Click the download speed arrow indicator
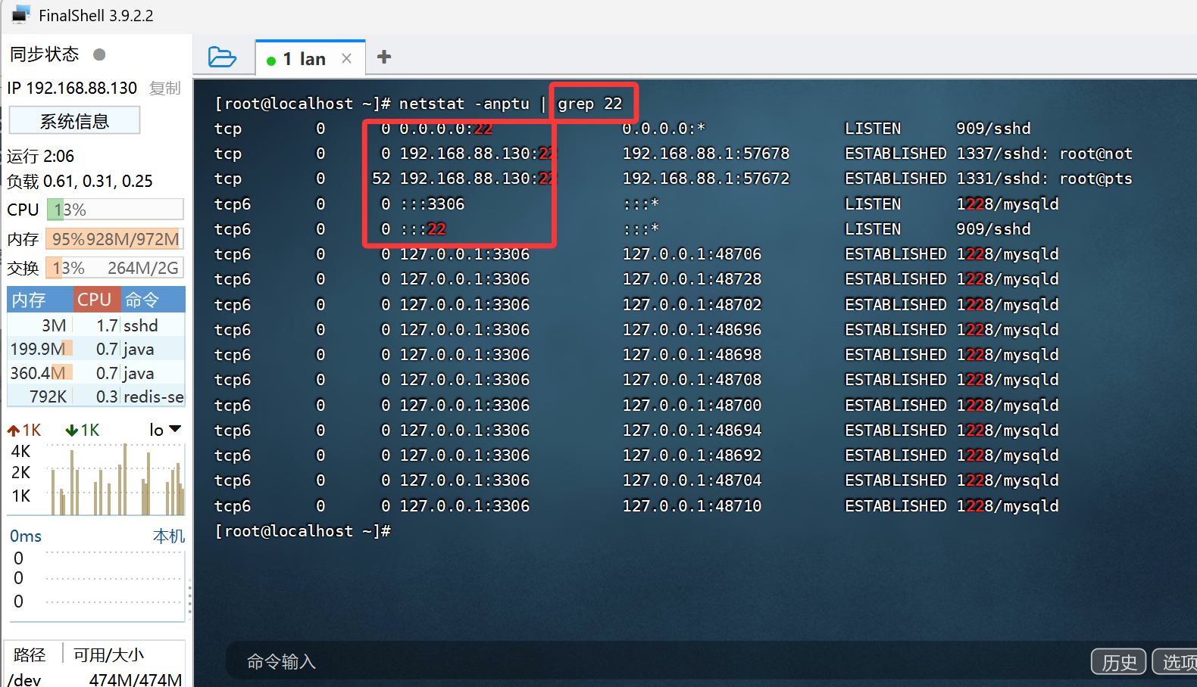Image resolution: width=1197 pixels, height=687 pixels. click(72, 431)
